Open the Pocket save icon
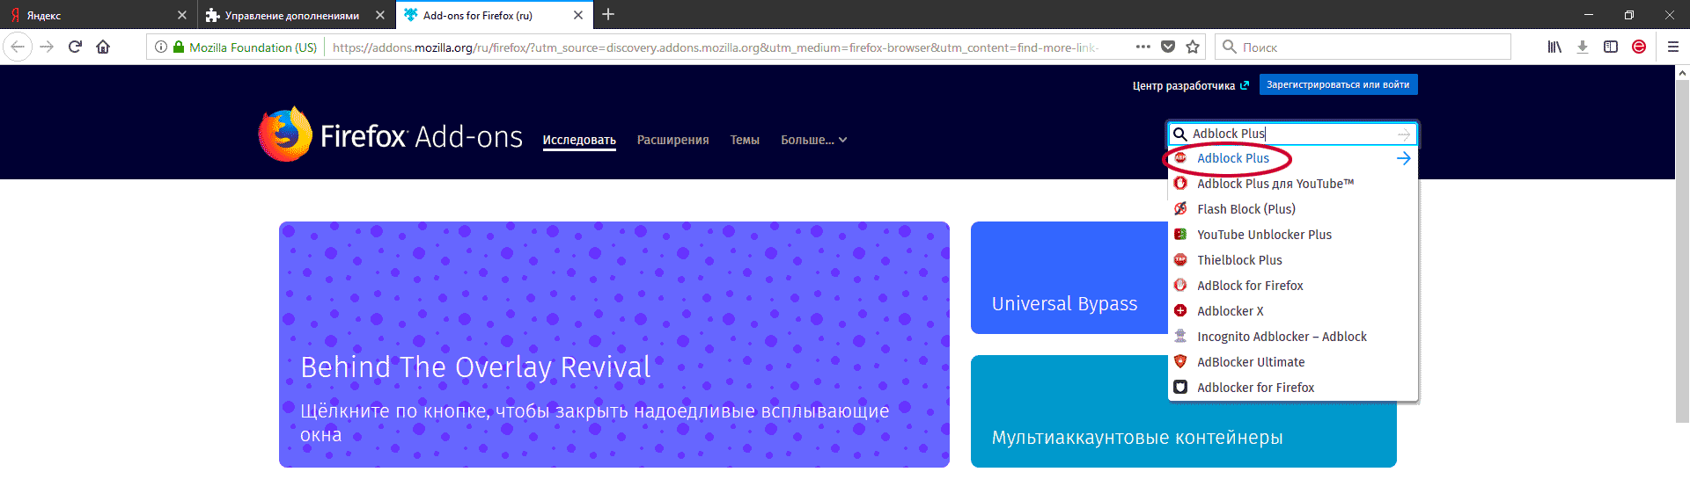Screen dimensions: 1690x501 tap(1168, 47)
